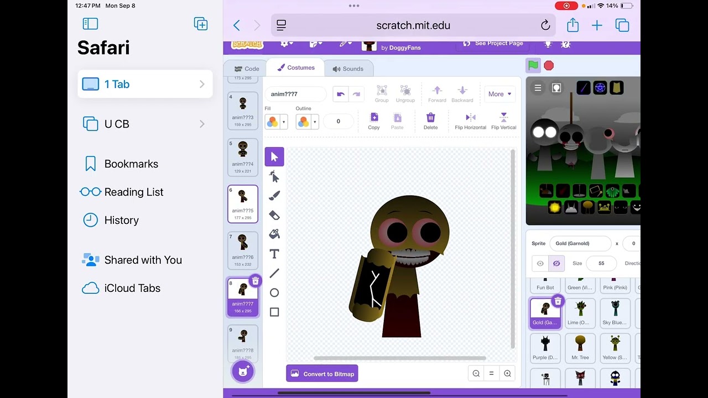
Task: Open the Scratch settings gear menu
Action: click(287, 44)
